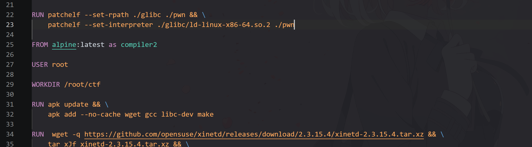This screenshot has height=147, width=532.
Task: Click the RUN keyword on line 34
Action: (x=38, y=134)
